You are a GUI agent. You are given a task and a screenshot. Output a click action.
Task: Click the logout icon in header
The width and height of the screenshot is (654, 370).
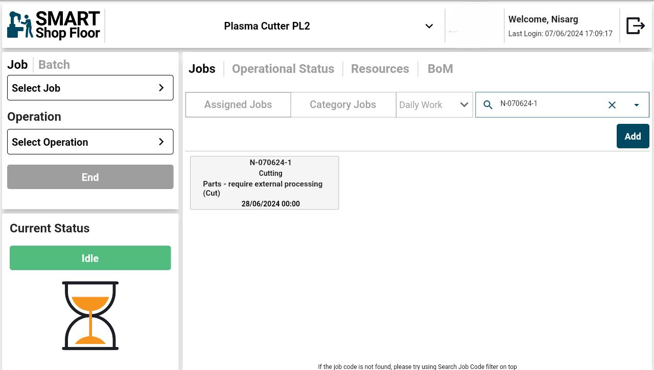click(x=635, y=25)
